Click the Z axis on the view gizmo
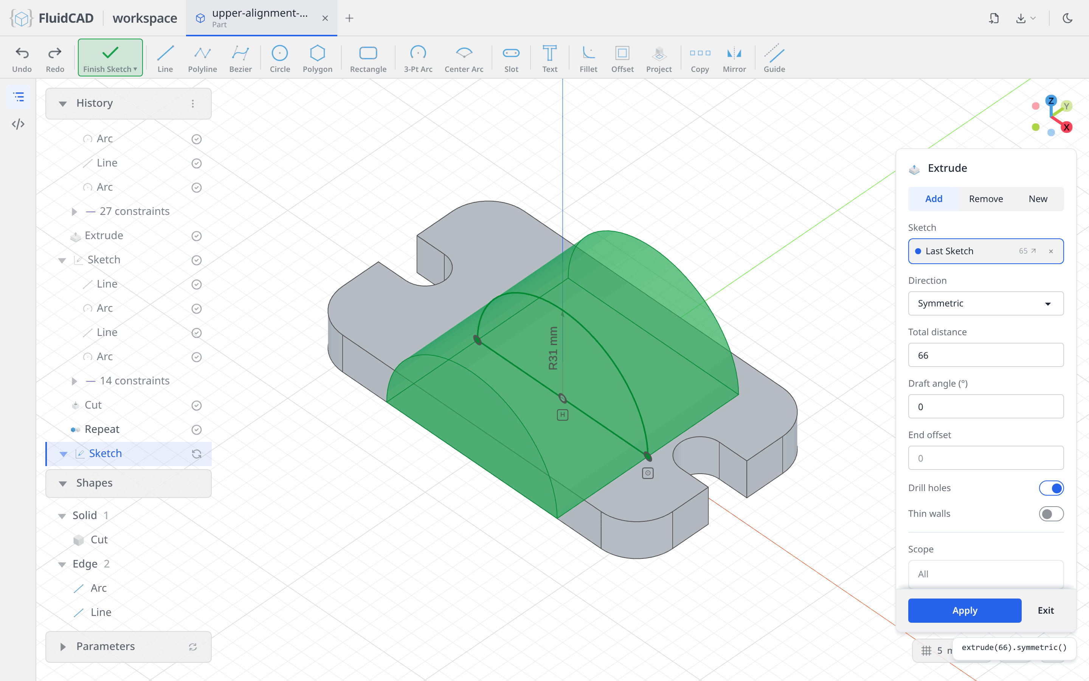Screen dimensions: 1089x681 [x=1051, y=100]
